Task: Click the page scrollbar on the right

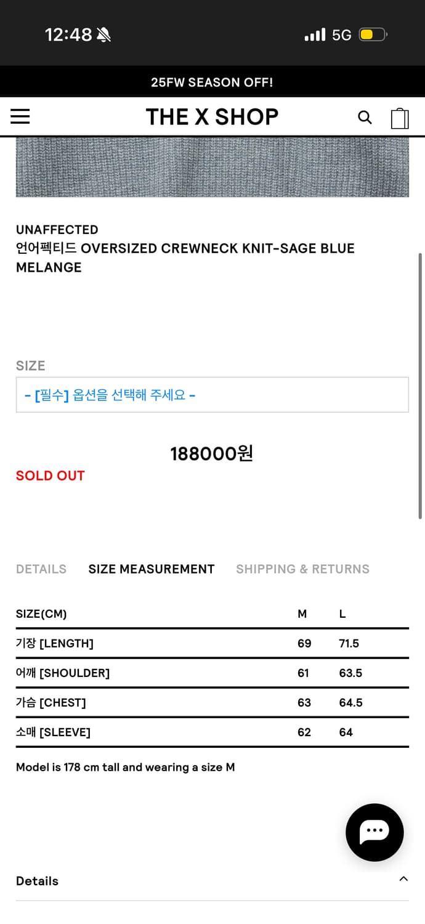Action: pyautogui.click(x=421, y=385)
